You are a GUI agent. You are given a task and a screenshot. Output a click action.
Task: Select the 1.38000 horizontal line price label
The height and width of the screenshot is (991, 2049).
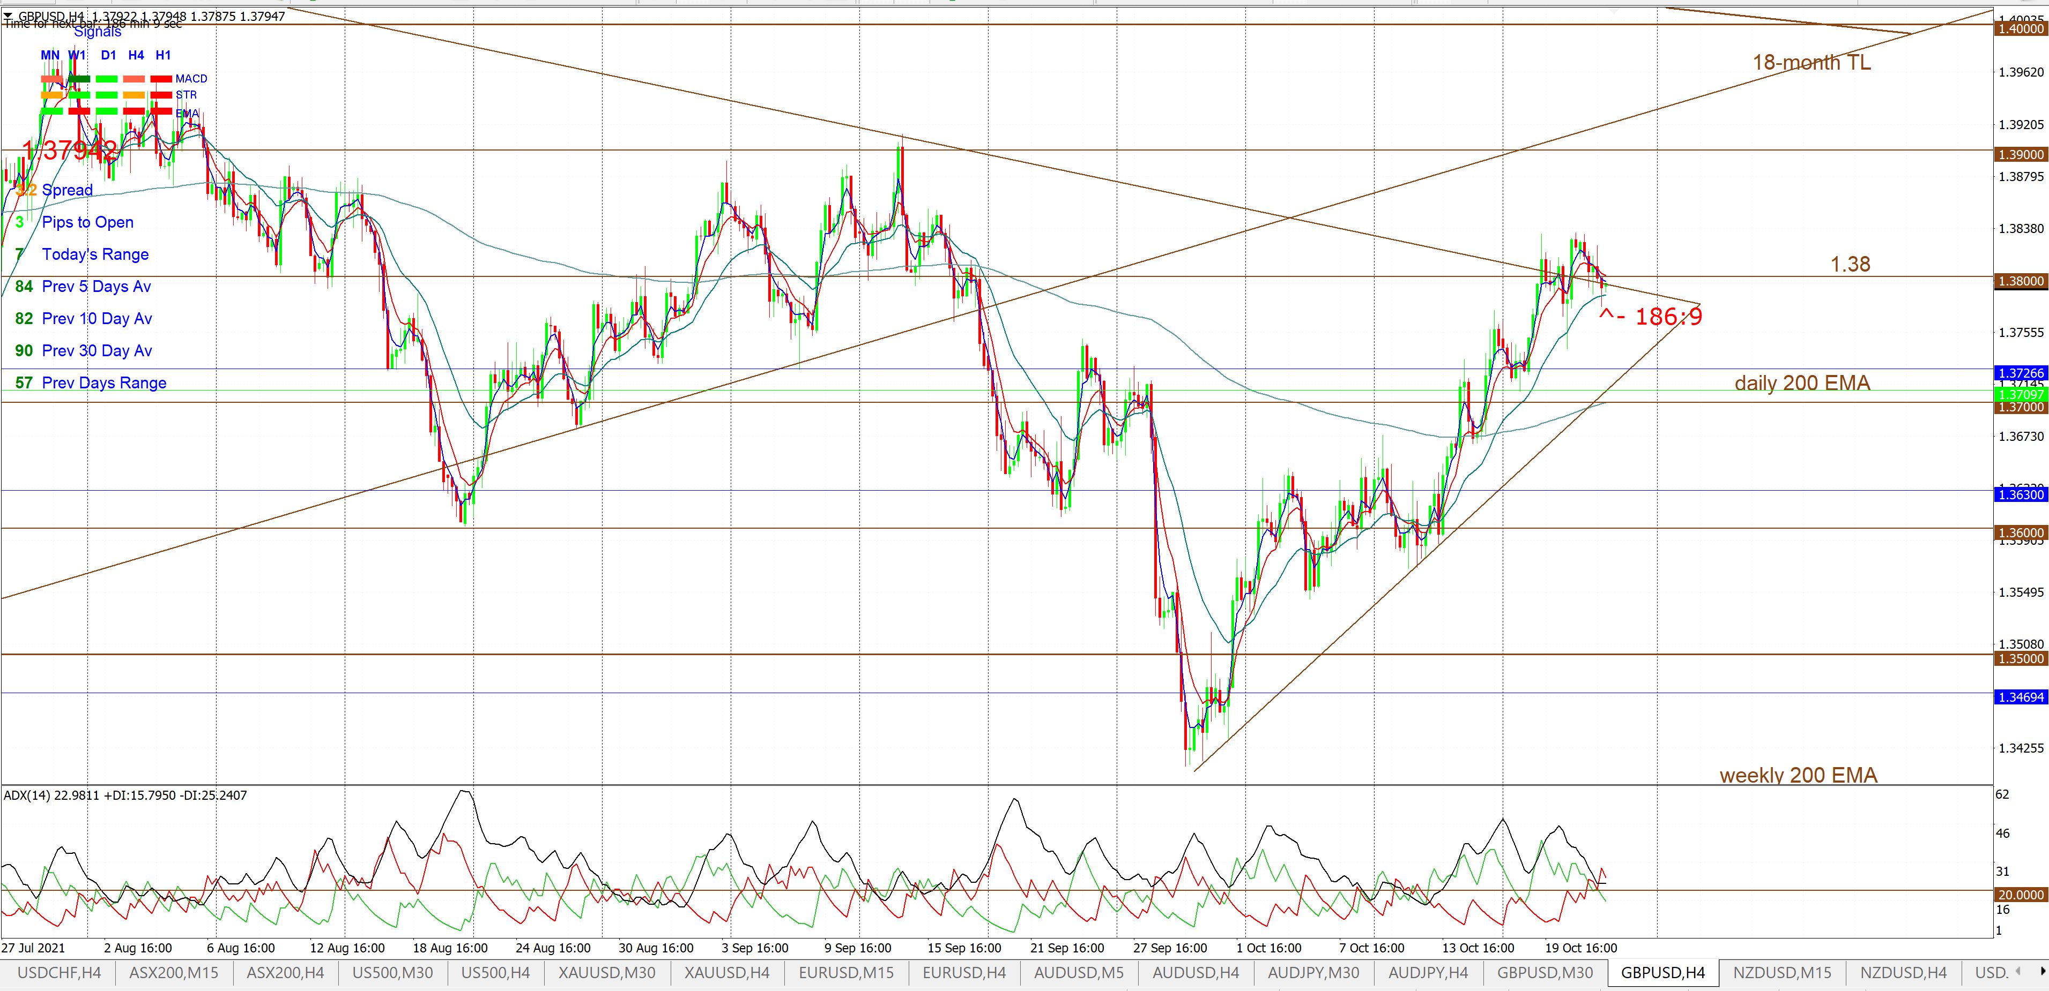[x=2021, y=281]
